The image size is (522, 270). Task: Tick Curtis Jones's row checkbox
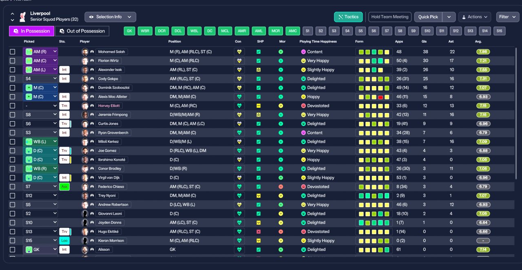point(13,124)
